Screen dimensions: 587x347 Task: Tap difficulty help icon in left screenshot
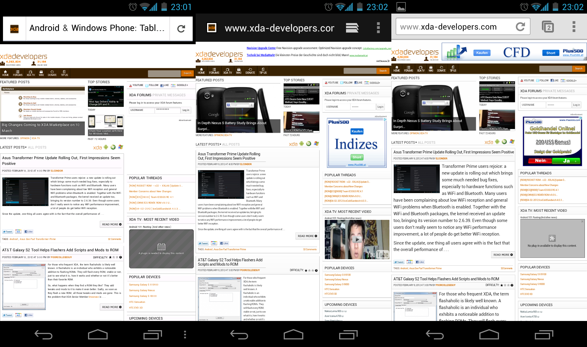click(x=121, y=257)
